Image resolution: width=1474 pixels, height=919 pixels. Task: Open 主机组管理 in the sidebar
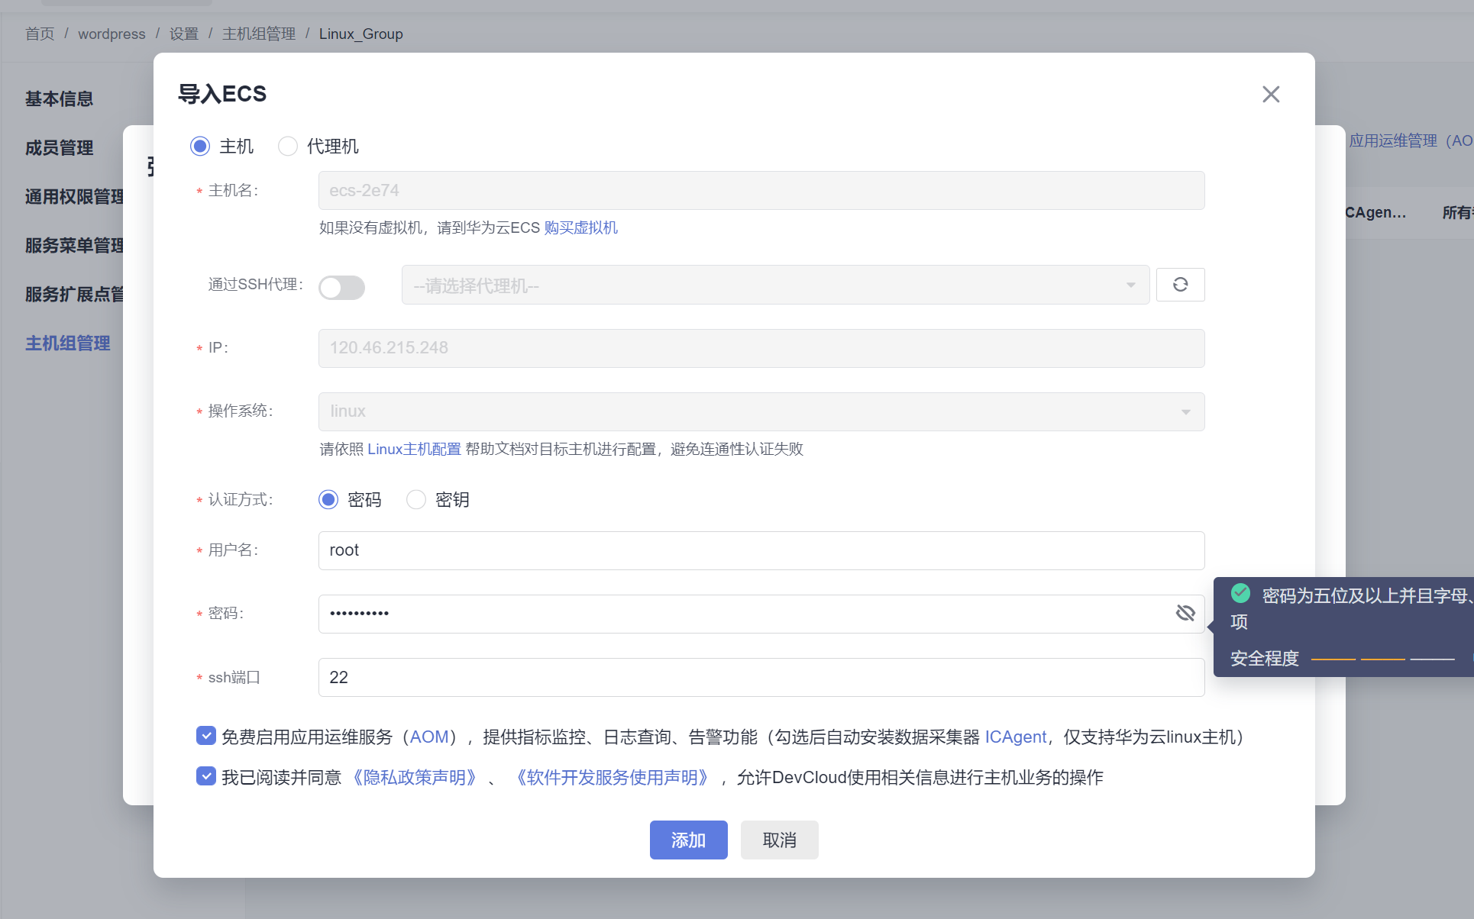[68, 343]
